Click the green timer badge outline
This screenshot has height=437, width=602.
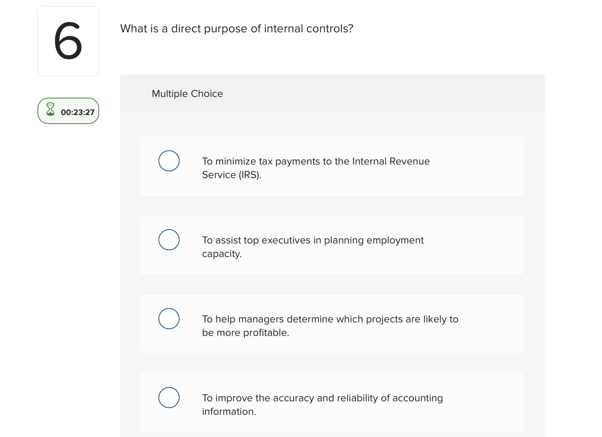coord(68,111)
